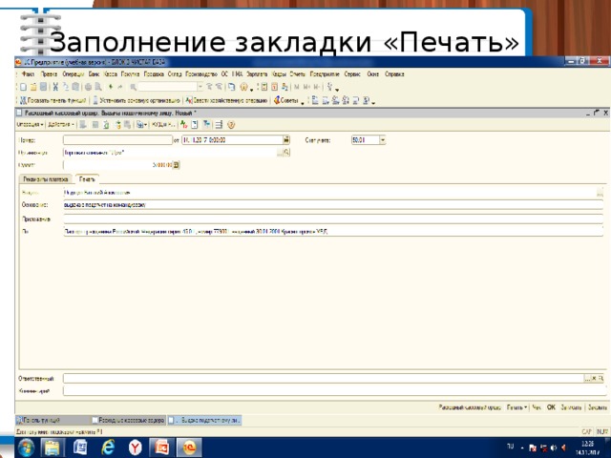The image size is (611, 458).
Task: Click the Undo green arrow icon
Action: click(111, 87)
